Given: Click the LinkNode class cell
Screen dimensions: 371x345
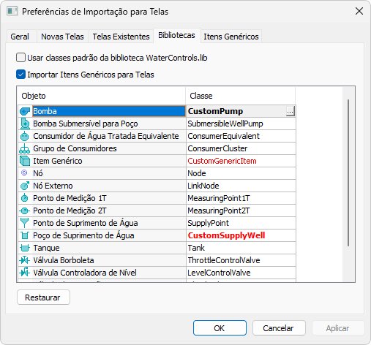Looking at the screenshot, I should point(241,186).
